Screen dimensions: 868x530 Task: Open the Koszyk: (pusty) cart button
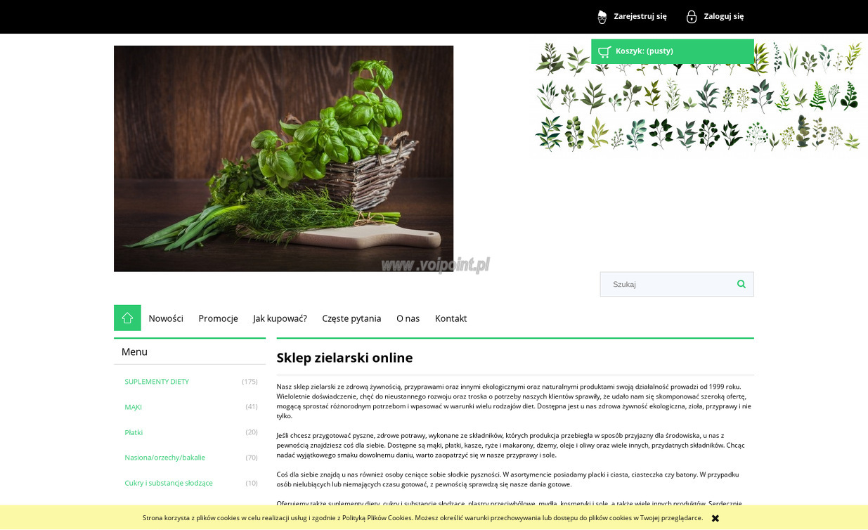(673, 51)
